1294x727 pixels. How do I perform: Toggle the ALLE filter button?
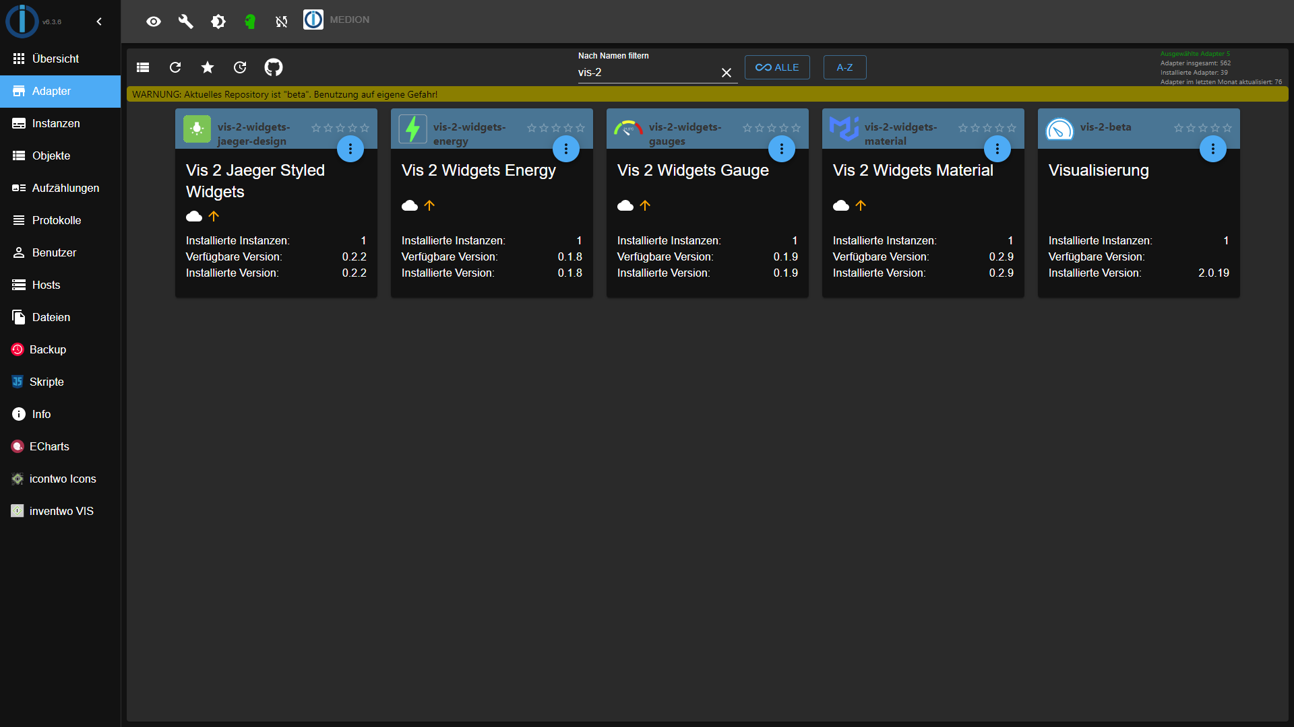click(x=776, y=67)
